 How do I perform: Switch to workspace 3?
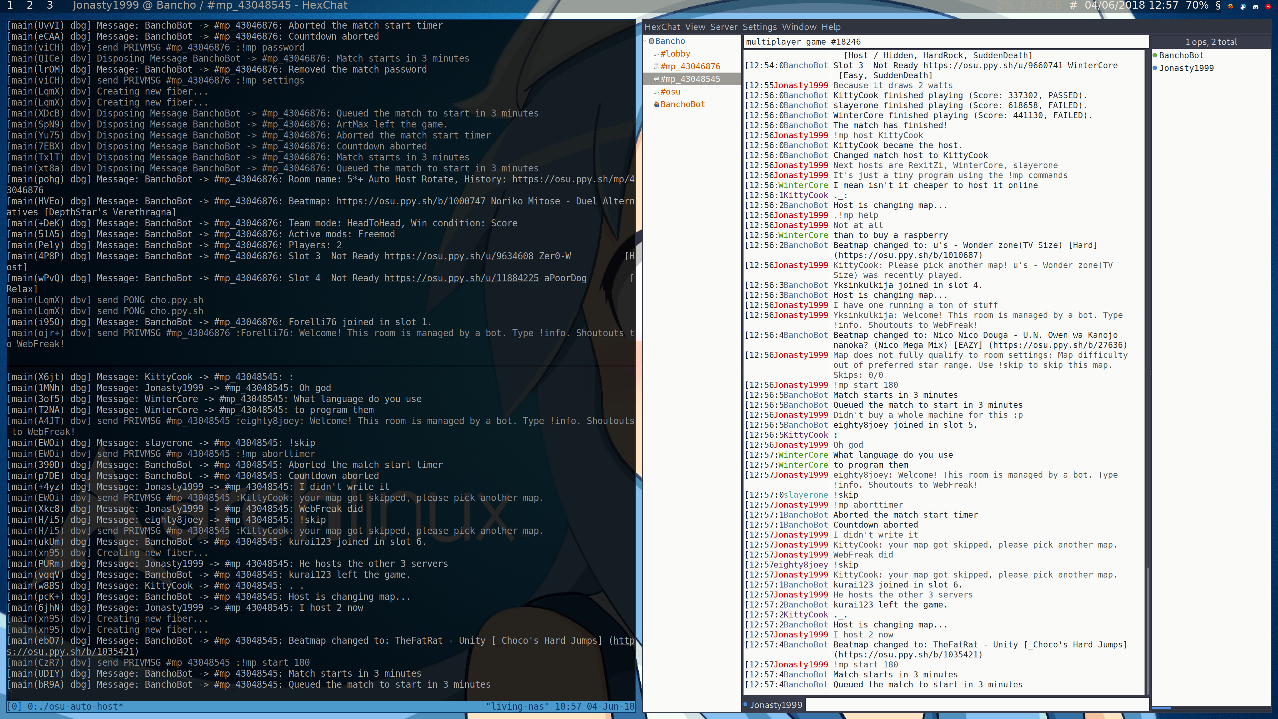click(x=50, y=5)
